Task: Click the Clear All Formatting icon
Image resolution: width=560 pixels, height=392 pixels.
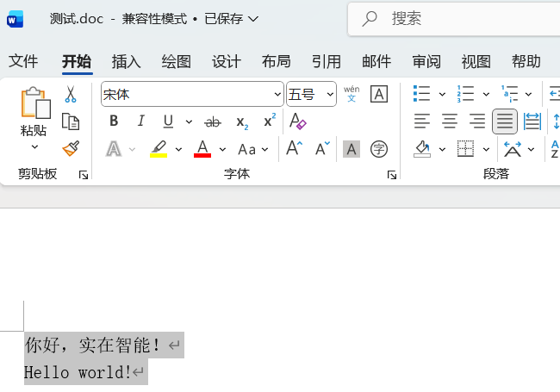Action: tap(298, 121)
